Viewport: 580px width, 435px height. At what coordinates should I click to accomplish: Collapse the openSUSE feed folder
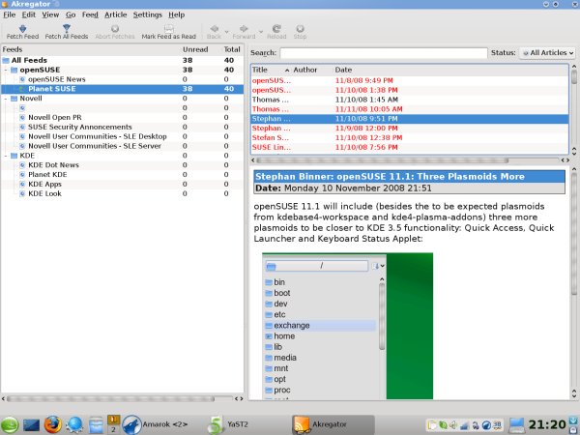coord(7,70)
